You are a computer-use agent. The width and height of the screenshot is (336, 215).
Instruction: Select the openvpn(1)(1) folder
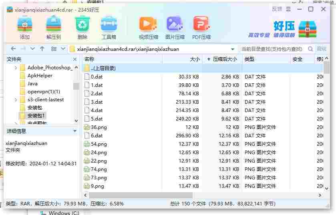tap(44, 92)
